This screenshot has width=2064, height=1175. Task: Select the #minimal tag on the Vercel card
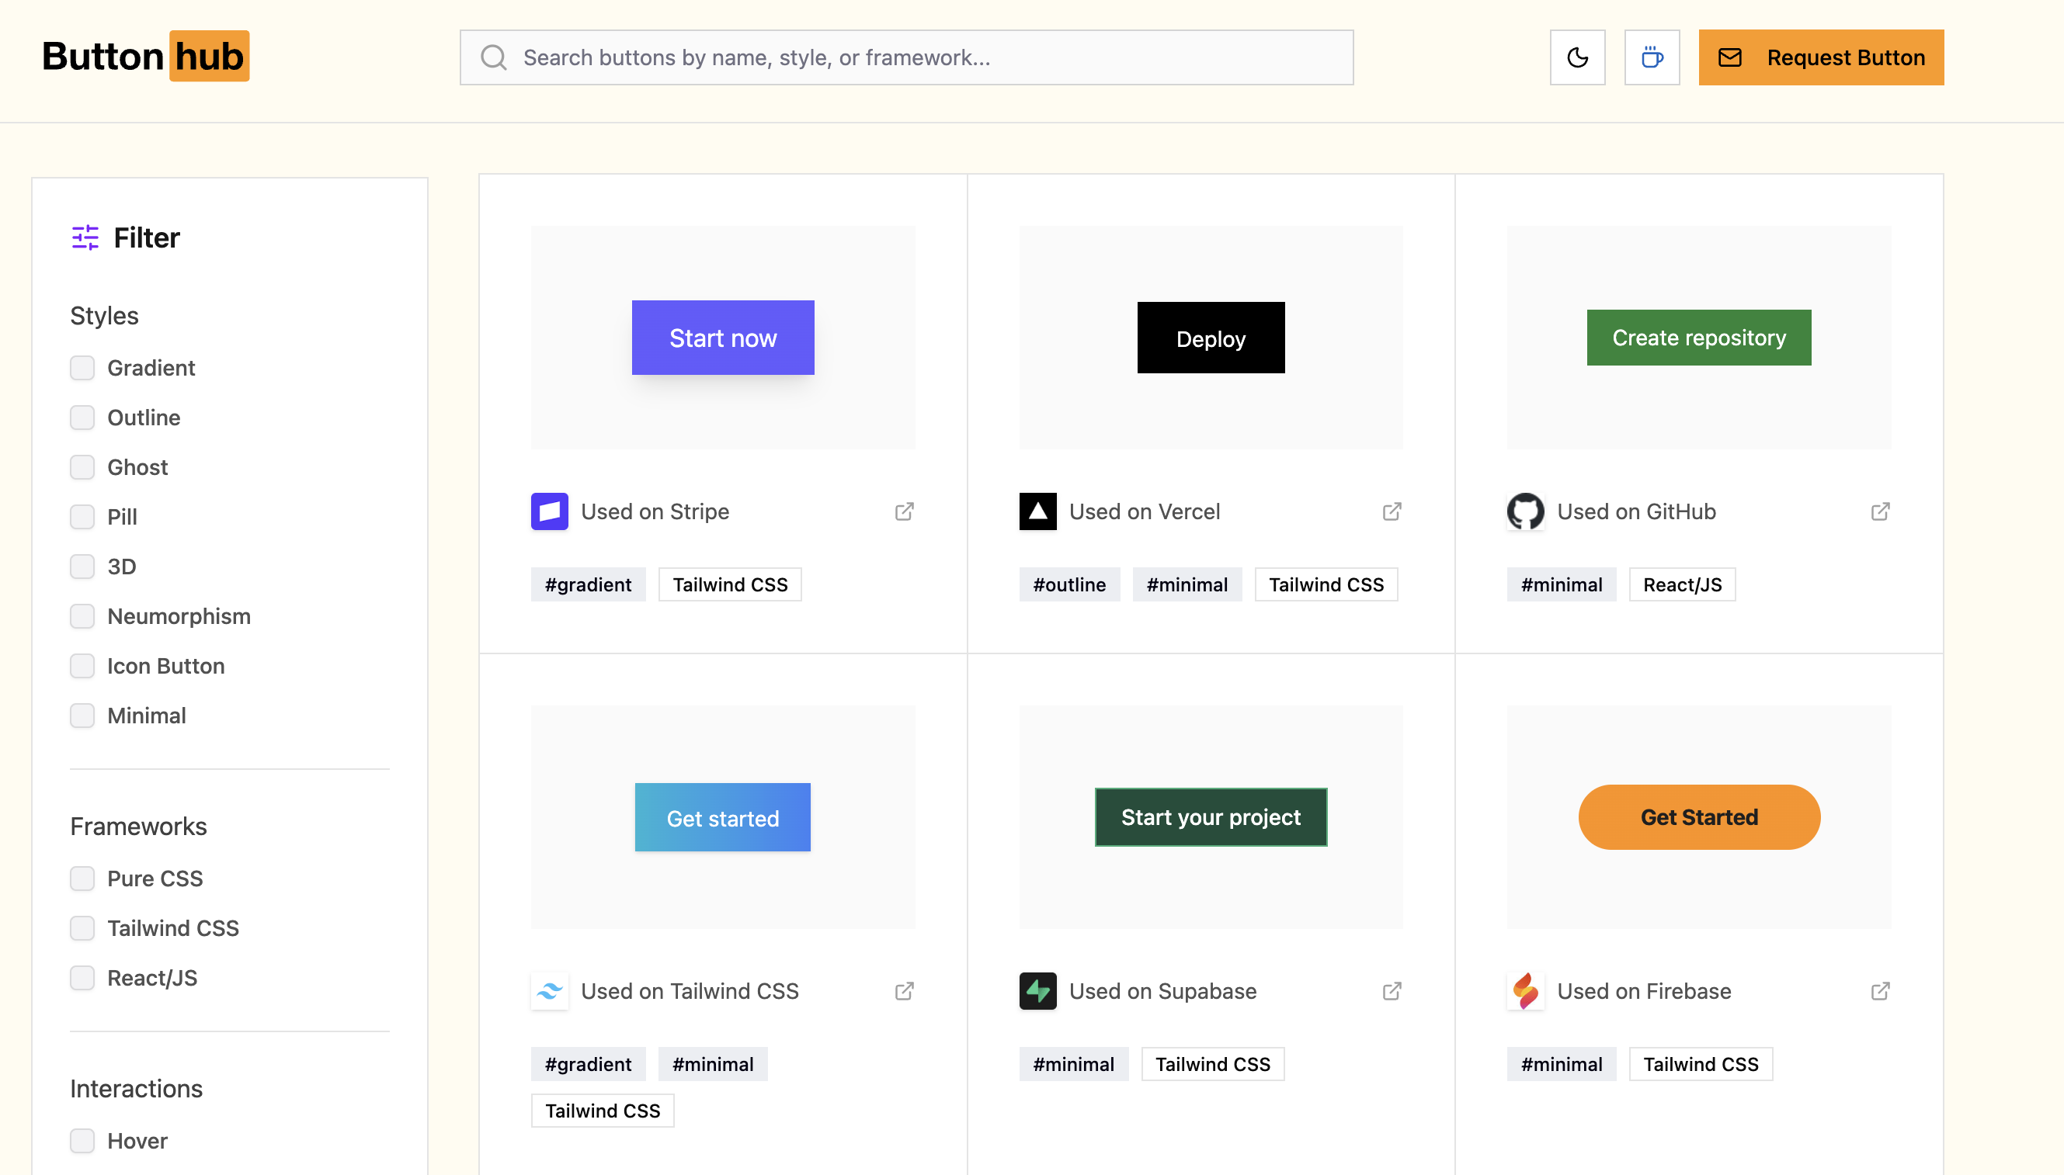pos(1187,584)
